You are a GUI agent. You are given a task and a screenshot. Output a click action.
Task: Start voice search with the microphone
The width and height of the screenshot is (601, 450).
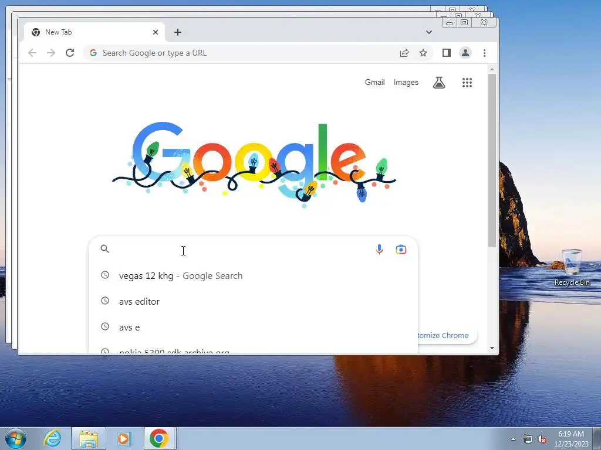pos(379,250)
